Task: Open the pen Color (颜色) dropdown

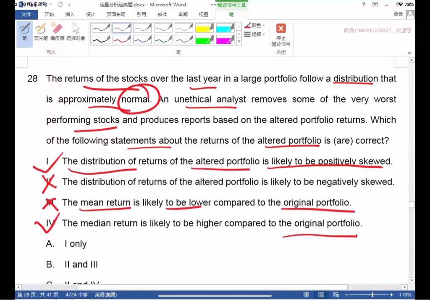Action: pyautogui.click(x=255, y=26)
